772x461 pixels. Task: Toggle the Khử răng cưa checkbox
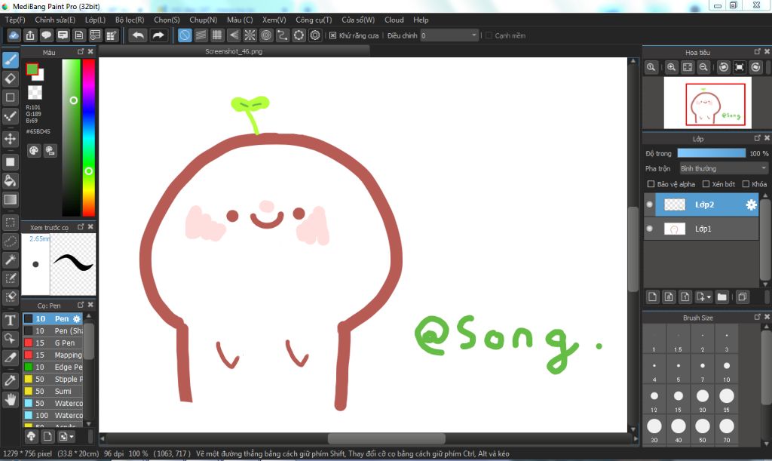(332, 35)
